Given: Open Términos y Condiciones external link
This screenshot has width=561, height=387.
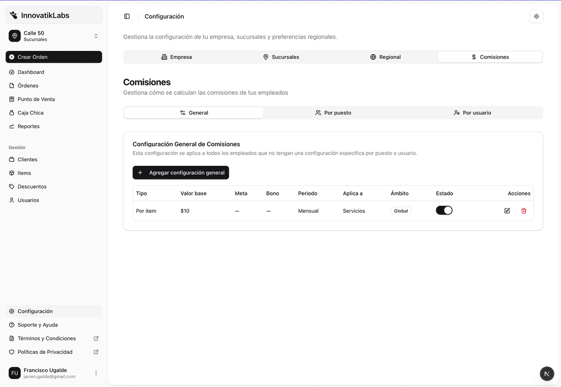Looking at the screenshot, I should (46, 338).
